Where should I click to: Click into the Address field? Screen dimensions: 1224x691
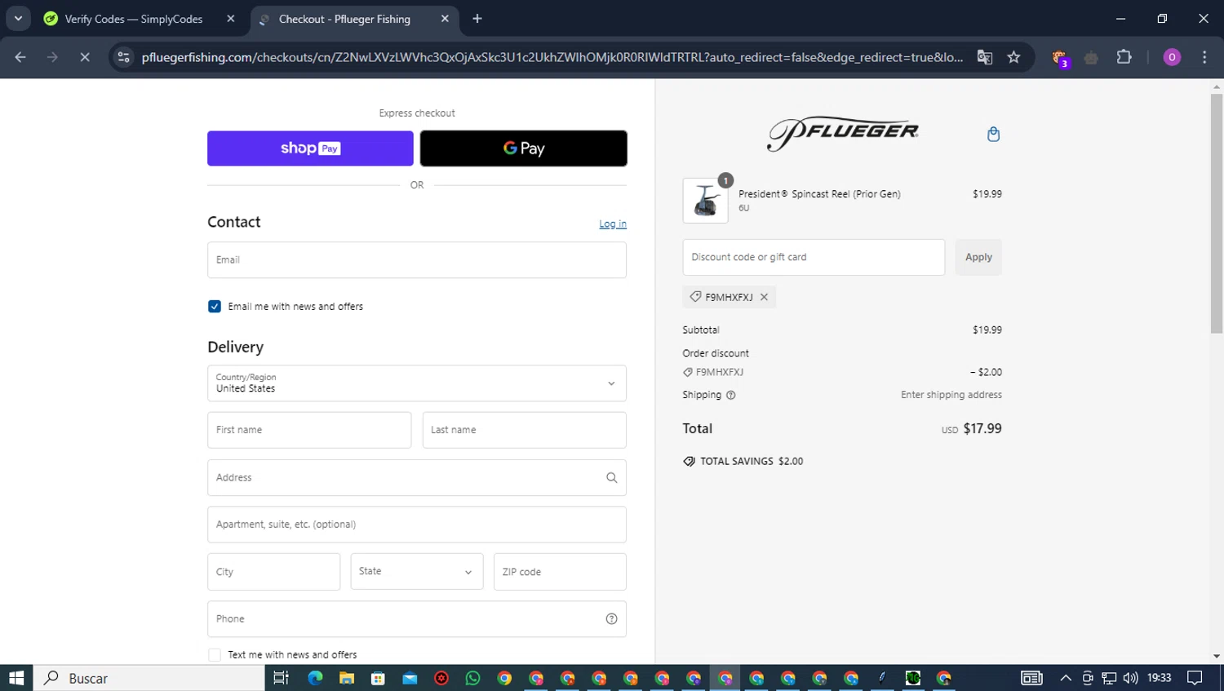417,478
